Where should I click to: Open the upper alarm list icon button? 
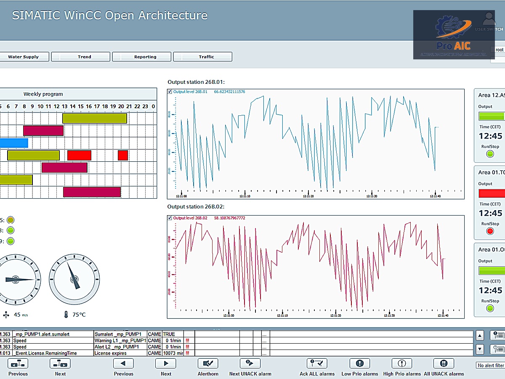point(497,336)
